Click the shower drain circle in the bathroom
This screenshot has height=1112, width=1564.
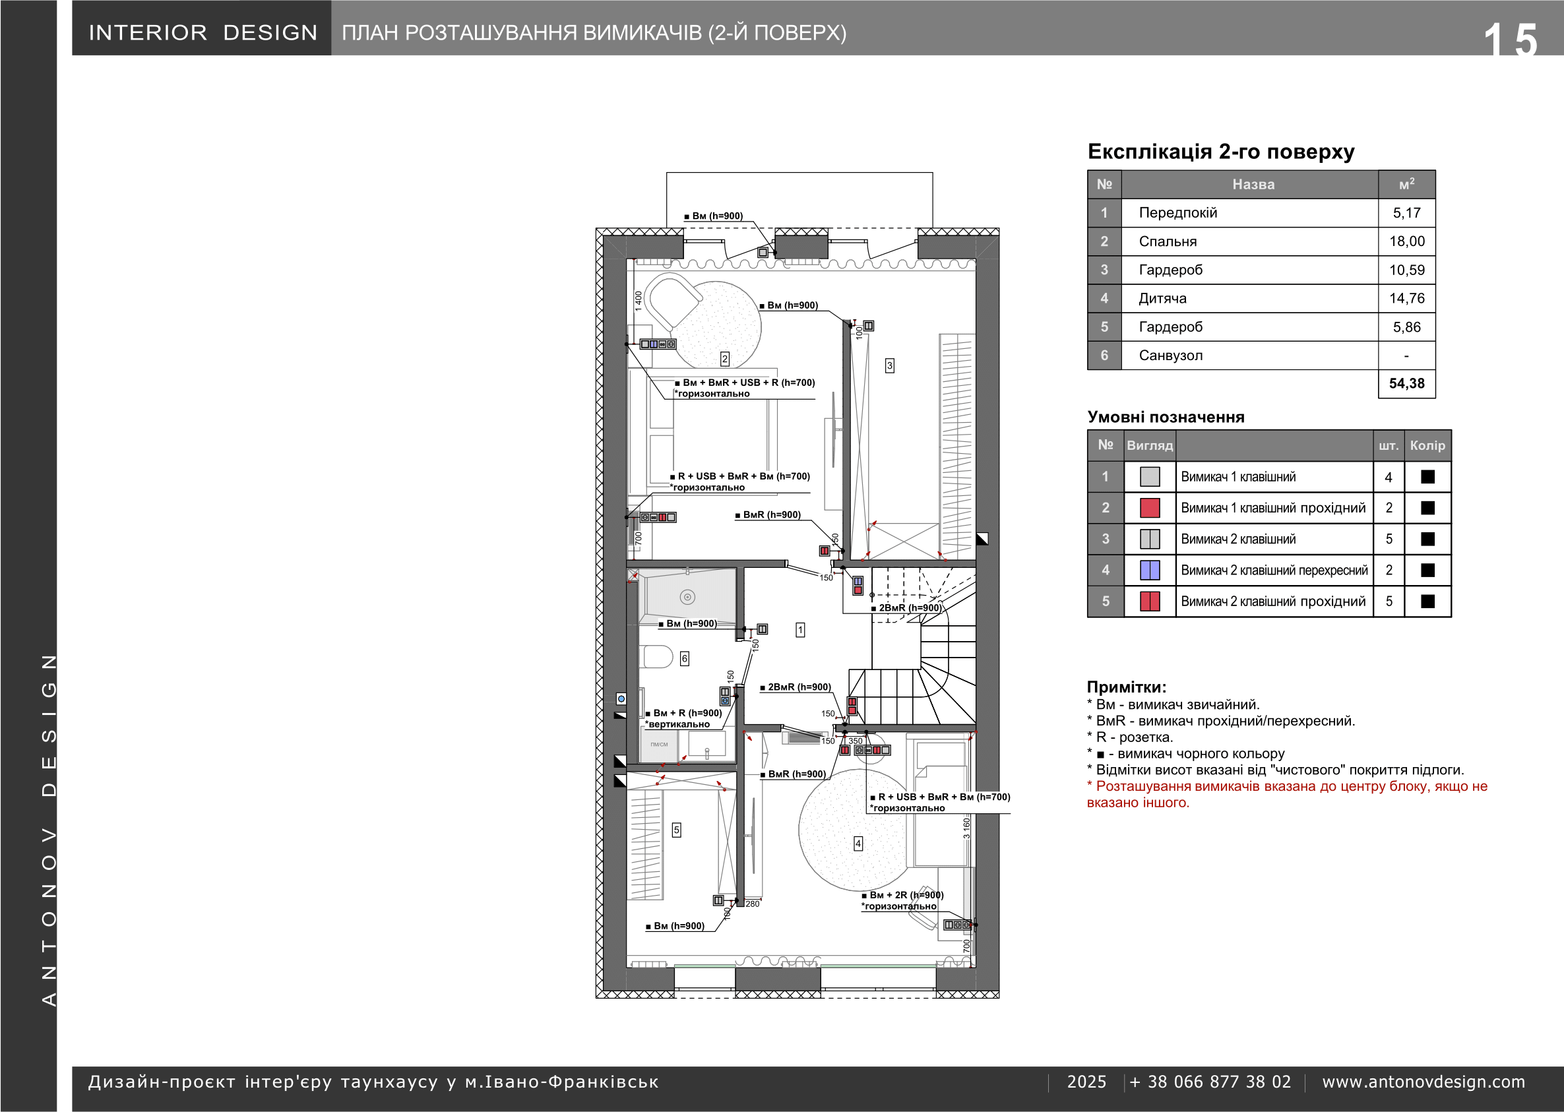(x=687, y=597)
